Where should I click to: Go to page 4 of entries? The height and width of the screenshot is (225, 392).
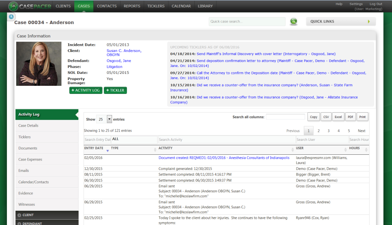click(x=339, y=131)
